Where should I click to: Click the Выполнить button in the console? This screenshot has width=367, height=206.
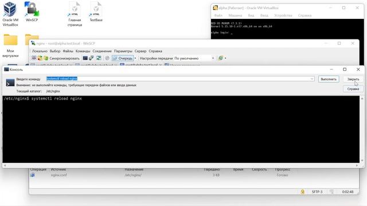(x=329, y=79)
